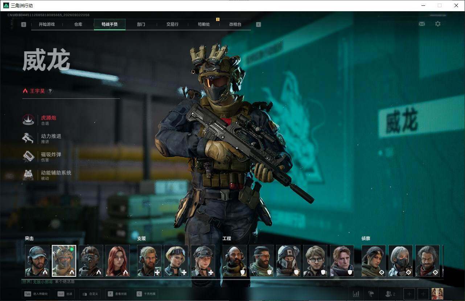Open the friends list icon showing 2
The width and height of the screenshot is (465, 301).
coord(390,294)
